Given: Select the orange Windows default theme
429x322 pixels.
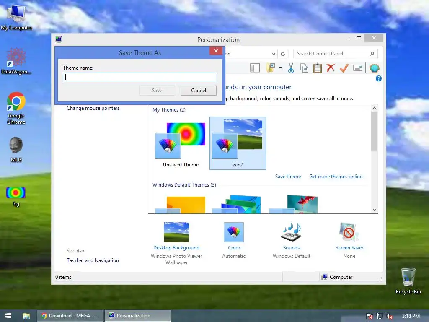Looking at the screenshot, I should (x=180, y=205).
